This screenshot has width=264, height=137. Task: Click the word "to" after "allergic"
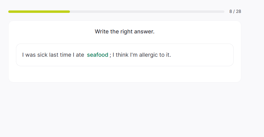click(162, 55)
